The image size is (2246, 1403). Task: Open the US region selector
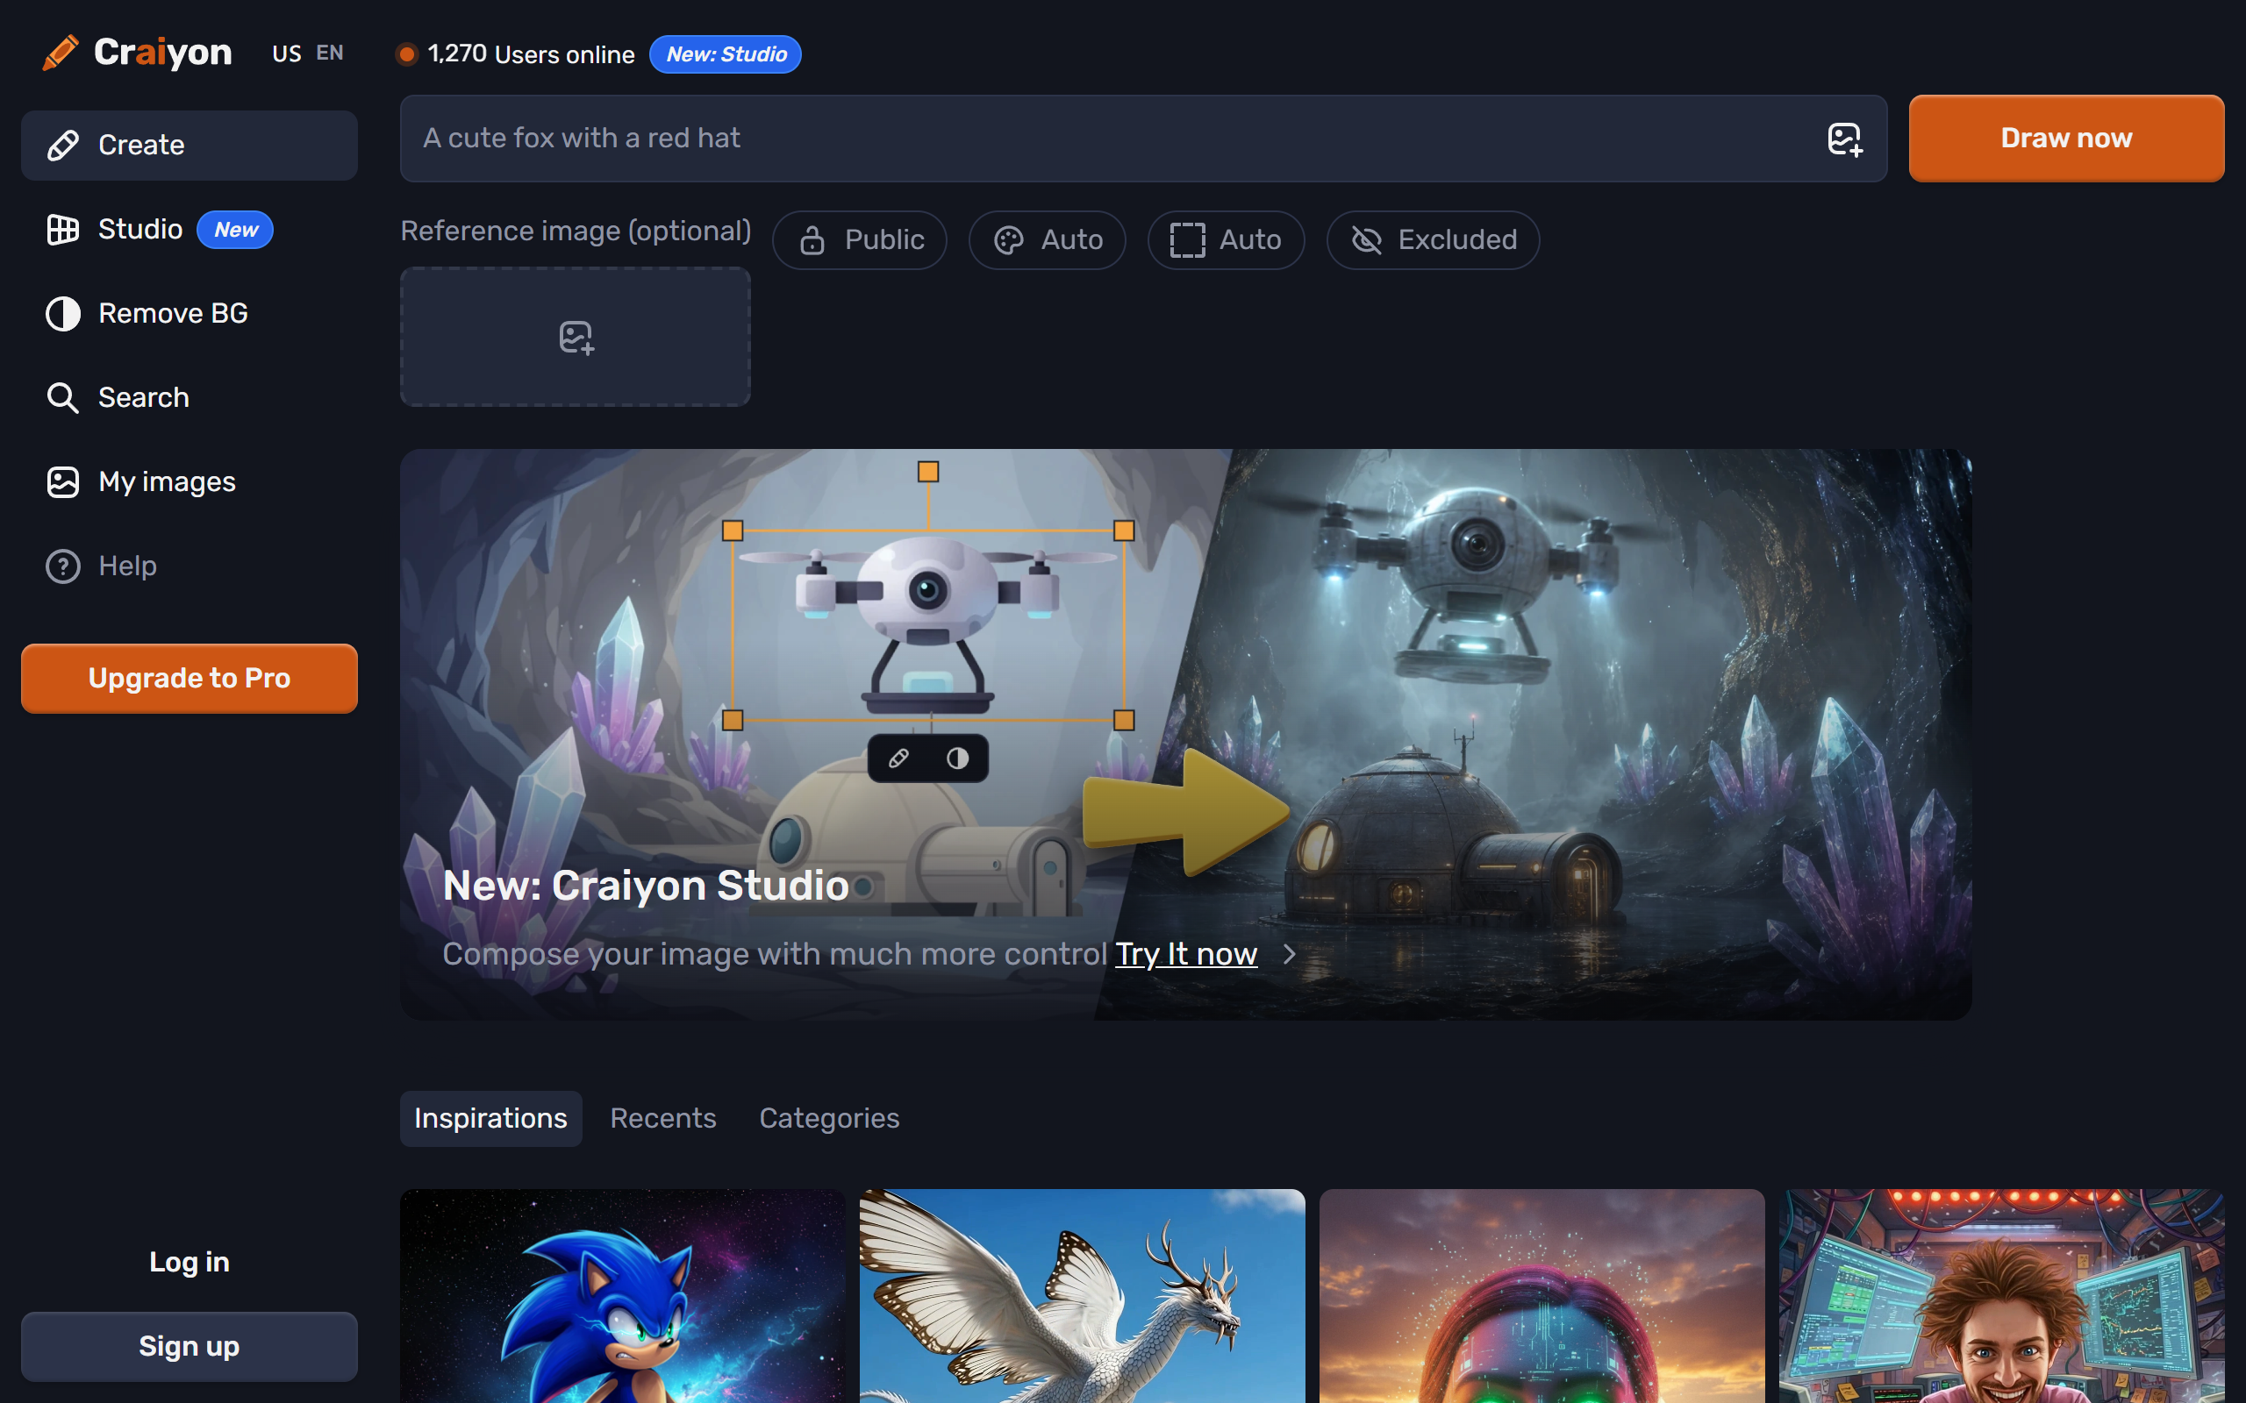click(x=287, y=53)
